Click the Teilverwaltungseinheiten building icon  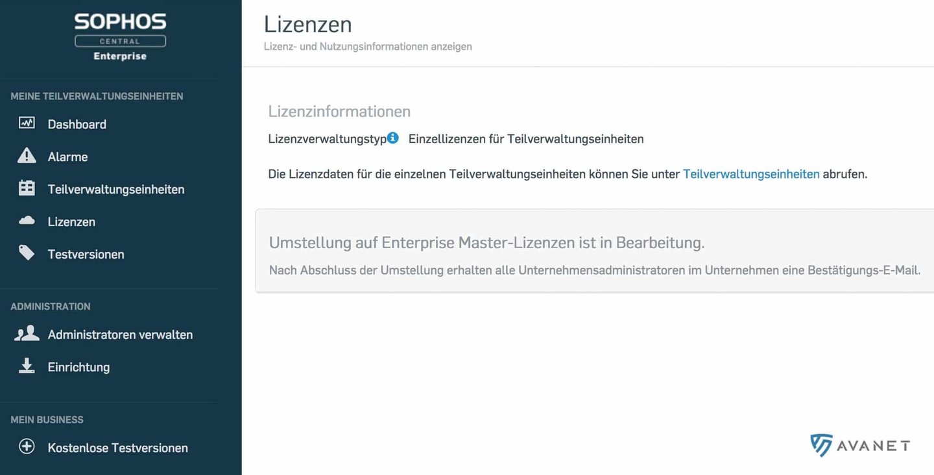tap(27, 189)
